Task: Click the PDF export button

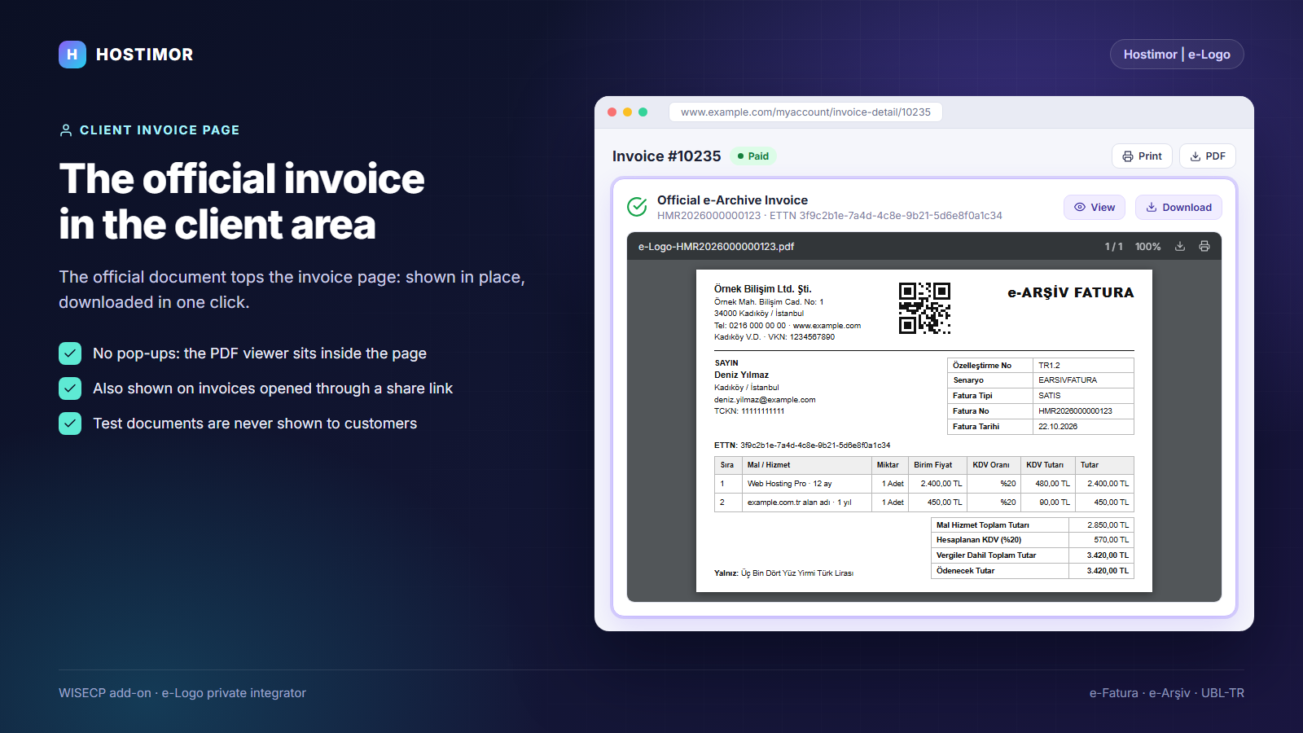Action: [1208, 156]
